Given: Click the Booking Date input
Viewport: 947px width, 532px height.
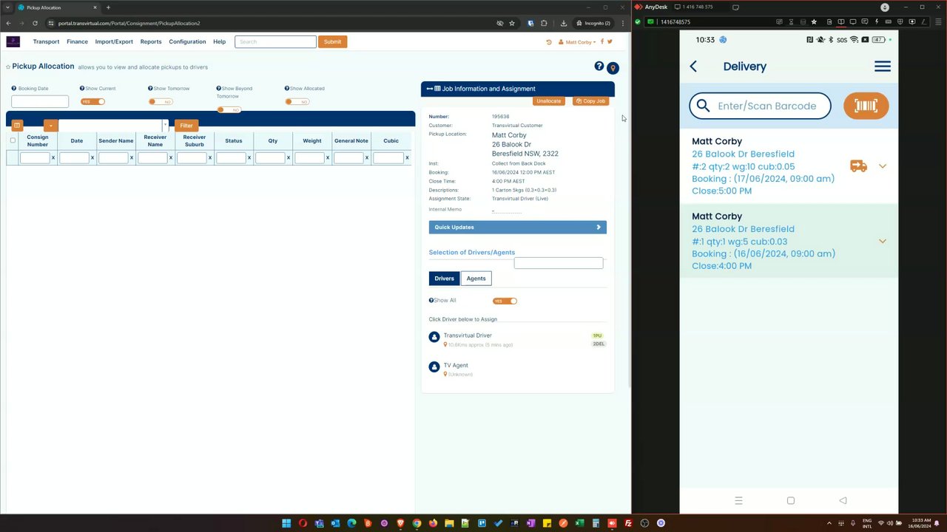Looking at the screenshot, I should point(40,101).
